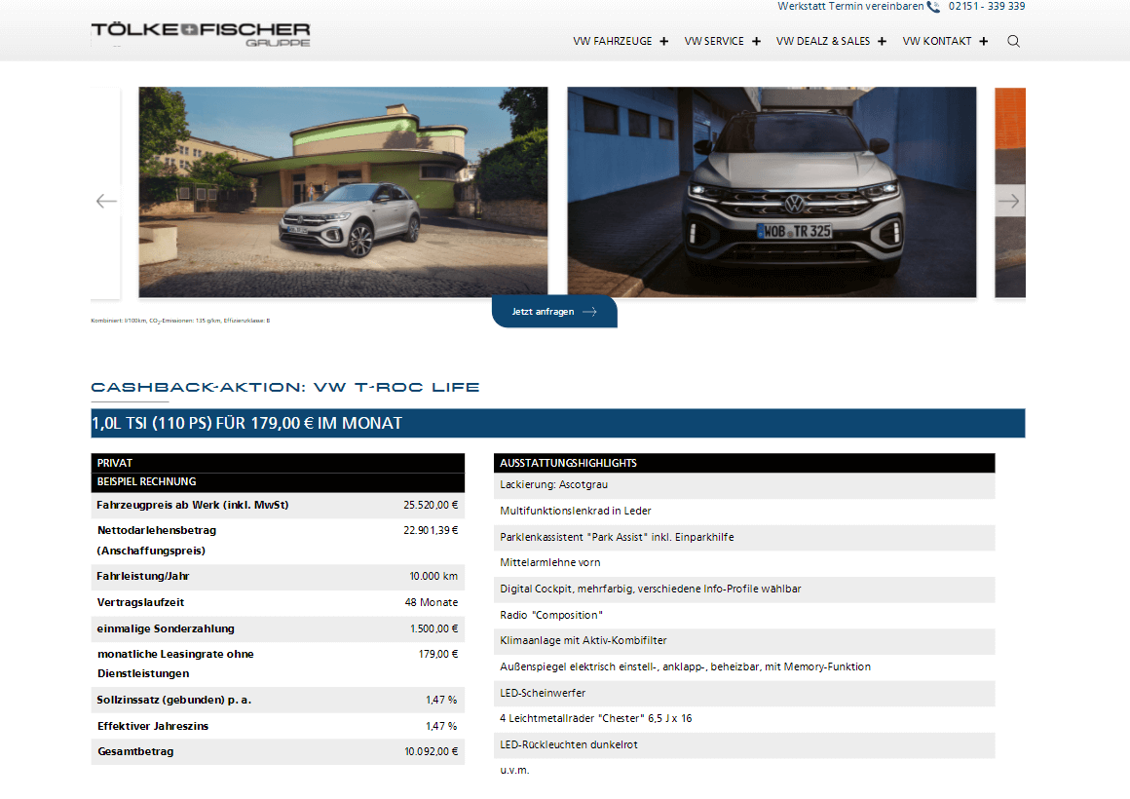Click the Gesamtbetrag label
This screenshot has height=799, width=1130.
point(135,751)
